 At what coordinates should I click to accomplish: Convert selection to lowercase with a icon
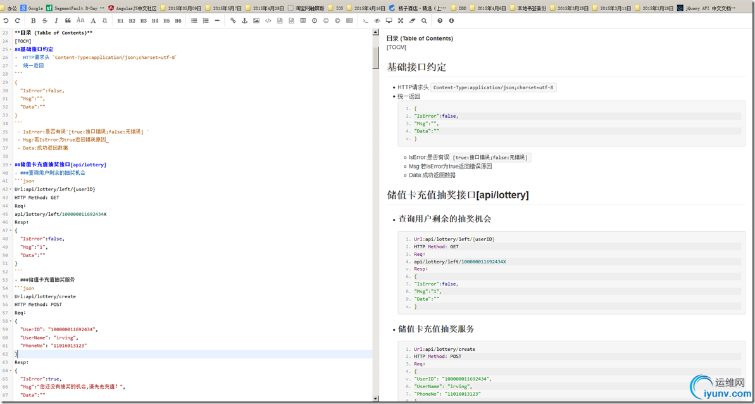[x=104, y=21]
